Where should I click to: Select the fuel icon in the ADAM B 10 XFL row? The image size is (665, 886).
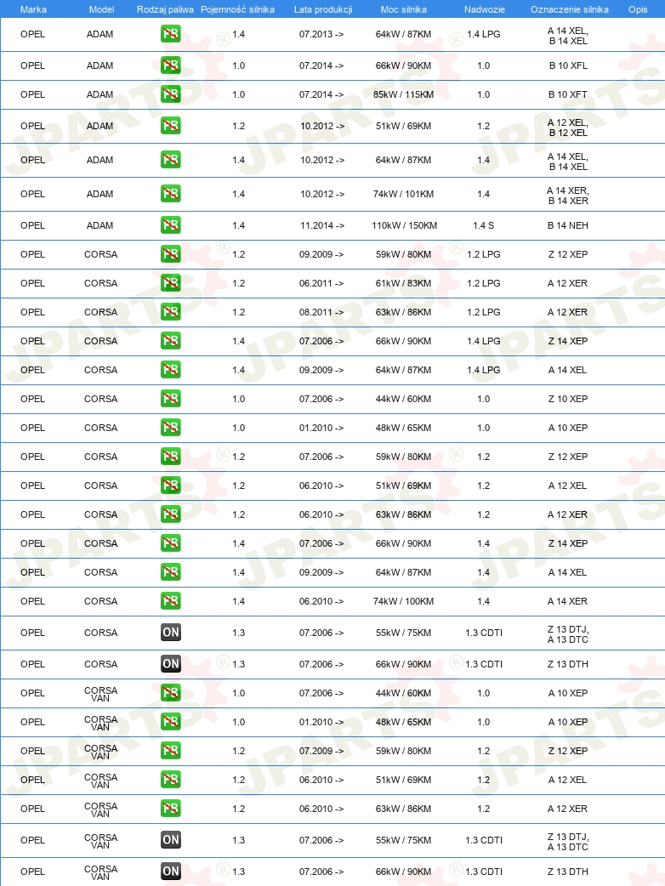(171, 65)
